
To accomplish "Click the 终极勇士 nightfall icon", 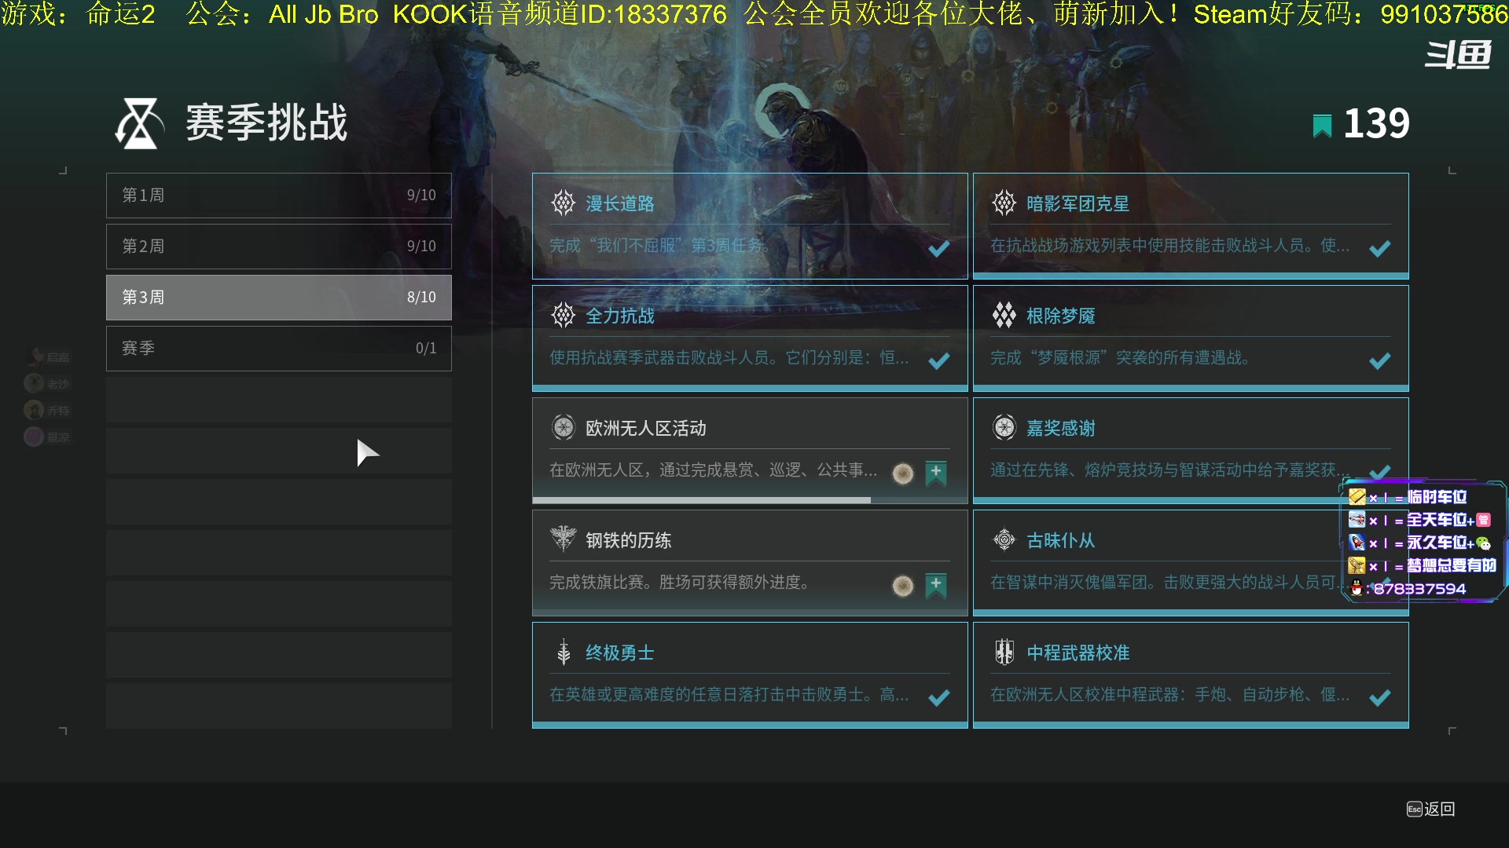I will [564, 652].
